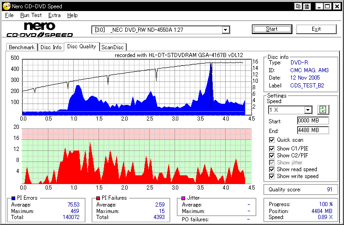Click the PI Errors blue graph area
Image resolution: width=344 pixels, height=225 pixels.
[x=137, y=87]
